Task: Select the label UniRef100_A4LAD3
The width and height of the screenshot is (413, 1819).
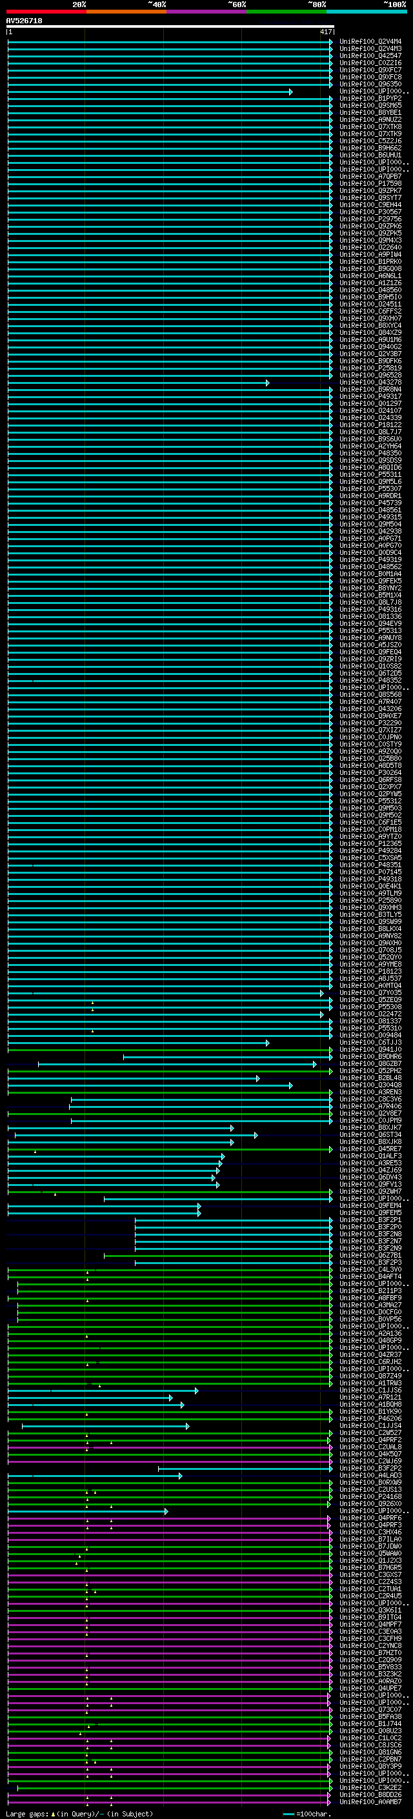Action: (370, 1475)
